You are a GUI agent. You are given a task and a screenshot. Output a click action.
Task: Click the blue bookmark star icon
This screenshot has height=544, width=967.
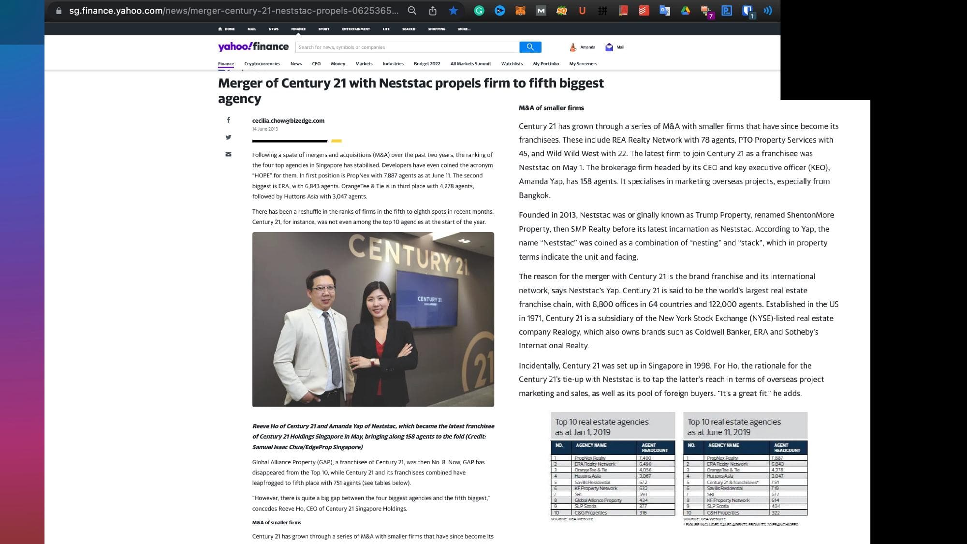tap(454, 11)
